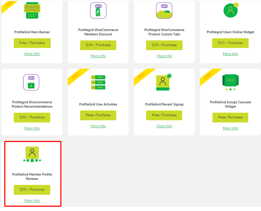261x211 pixels.
Task: Open More Info for ProfileGrid Hero Banner
Action: (x=32, y=54)
